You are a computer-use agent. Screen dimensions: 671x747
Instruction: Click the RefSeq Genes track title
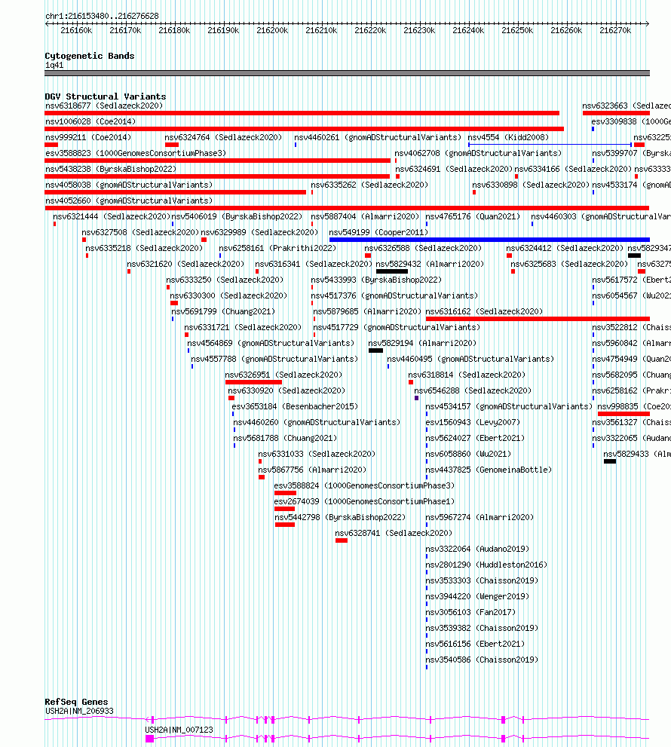point(76,702)
